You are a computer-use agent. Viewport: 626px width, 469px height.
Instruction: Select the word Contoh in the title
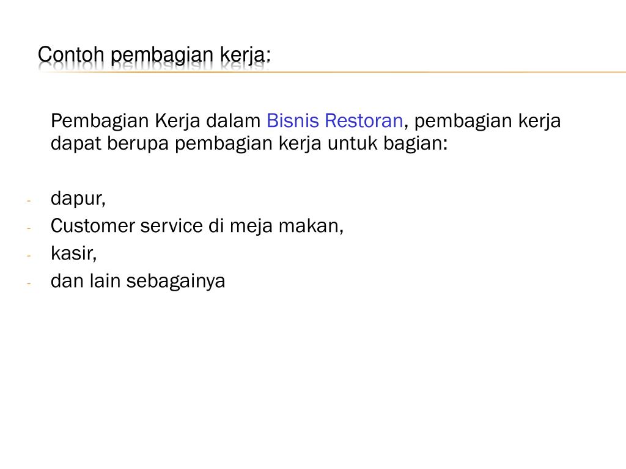click(x=71, y=54)
